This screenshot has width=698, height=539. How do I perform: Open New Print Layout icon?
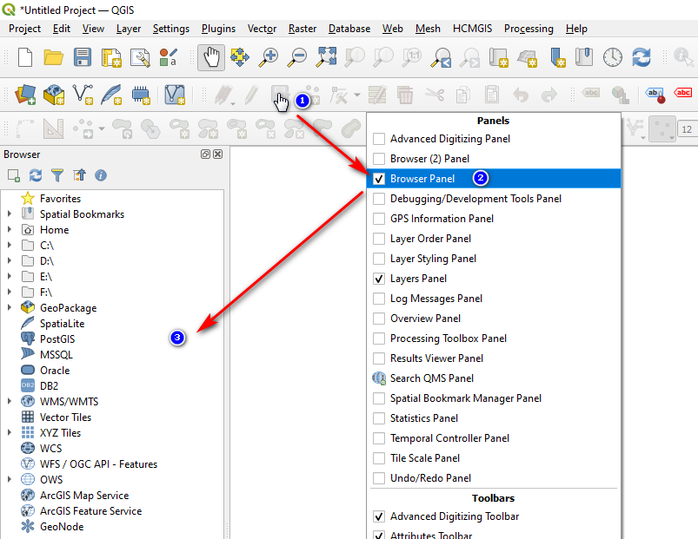(x=111, y=57)
